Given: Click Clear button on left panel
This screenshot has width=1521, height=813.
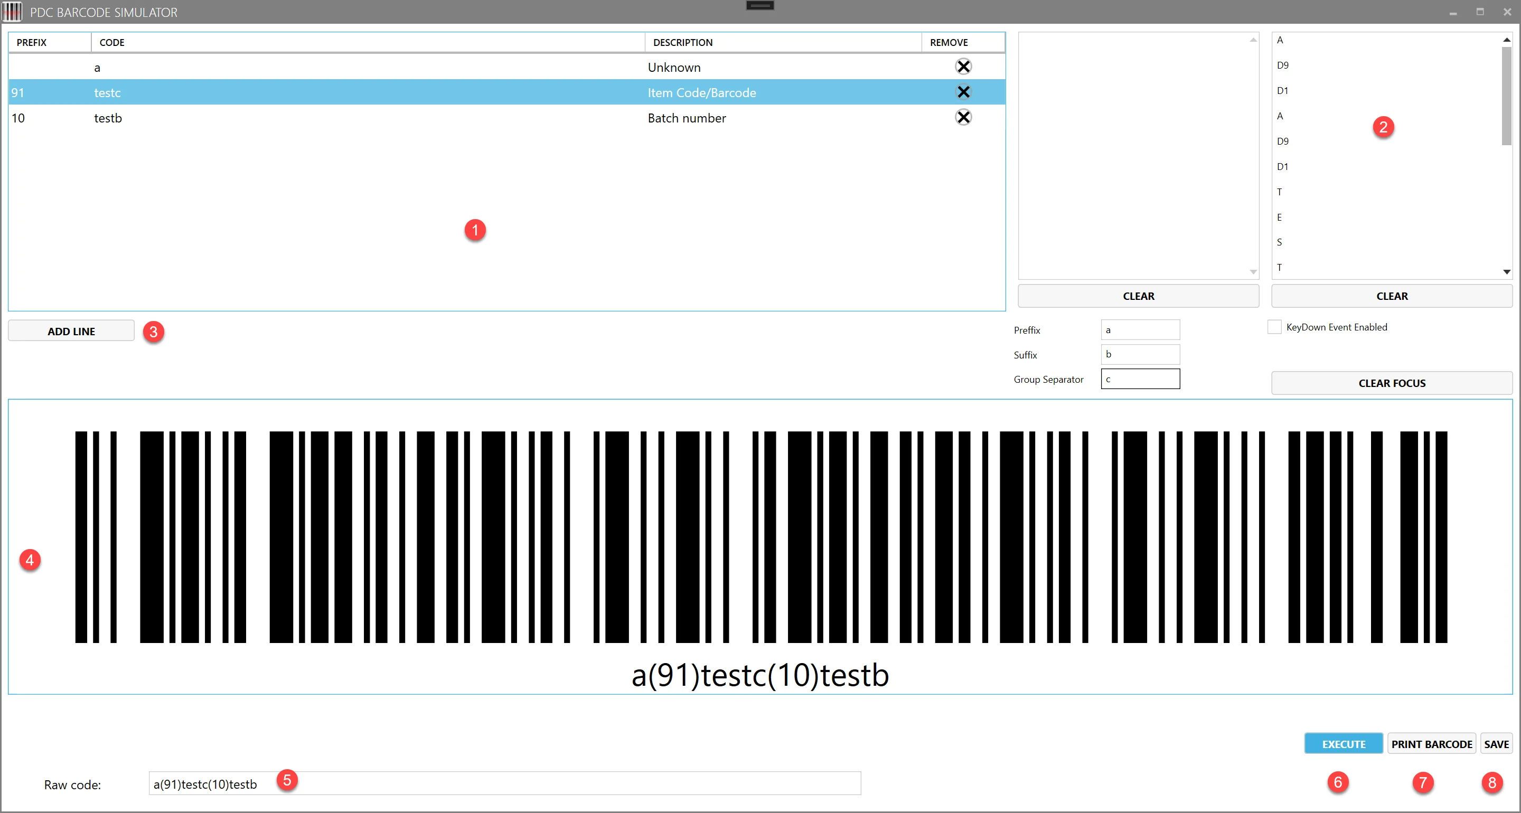Looking at the screenshot, I should (x=1138, y=296).
